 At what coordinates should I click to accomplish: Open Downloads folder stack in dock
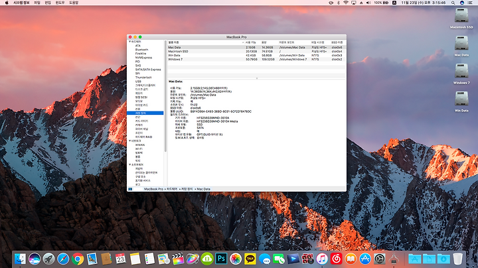[x=443, y=259]
